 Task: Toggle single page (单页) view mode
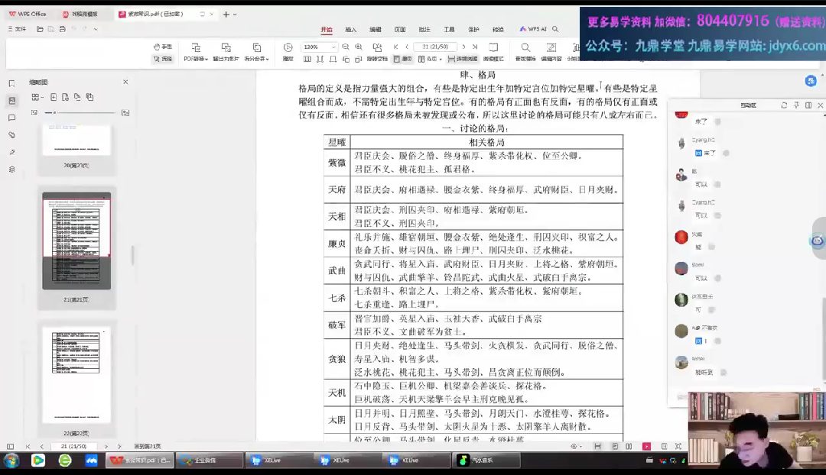(x=403, y=59)
